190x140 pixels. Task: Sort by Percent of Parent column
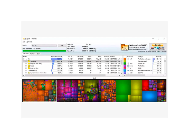tap(56, 57)
